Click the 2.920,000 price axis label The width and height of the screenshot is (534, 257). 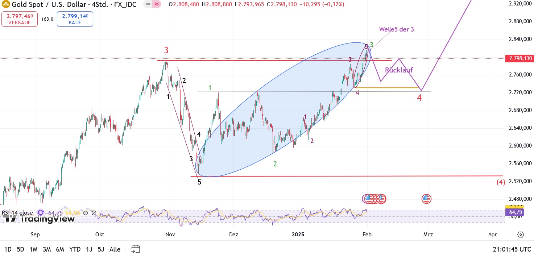pos(520,4)
